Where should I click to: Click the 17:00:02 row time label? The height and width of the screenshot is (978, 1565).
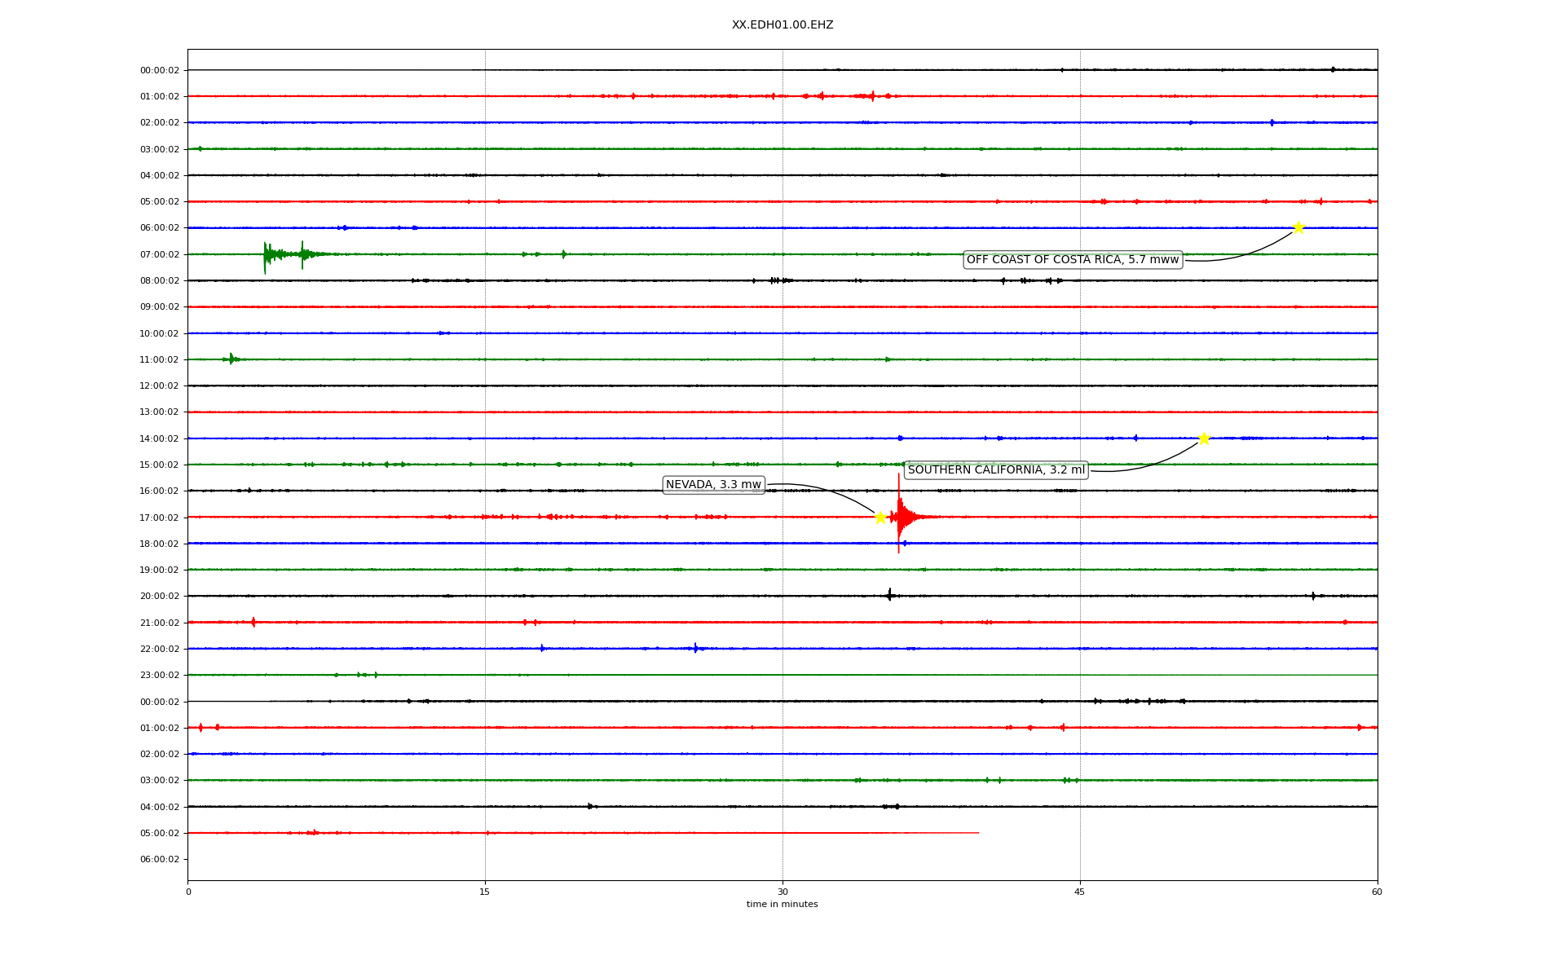tap(159, 518)
